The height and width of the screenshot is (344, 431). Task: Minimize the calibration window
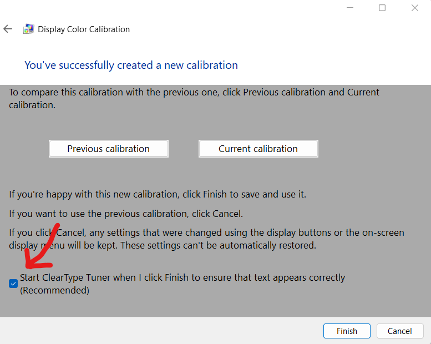(350, 8)
